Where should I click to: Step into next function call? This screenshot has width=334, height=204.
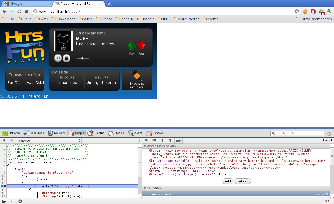pyautogui.click(x=162, y=141)
